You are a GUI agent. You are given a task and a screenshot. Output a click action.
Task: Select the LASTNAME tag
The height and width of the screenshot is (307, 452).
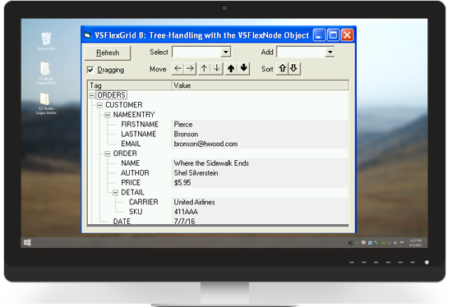[139, 134]
